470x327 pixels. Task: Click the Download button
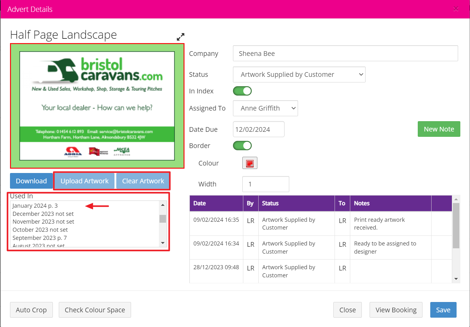click(x=31, y=181)
